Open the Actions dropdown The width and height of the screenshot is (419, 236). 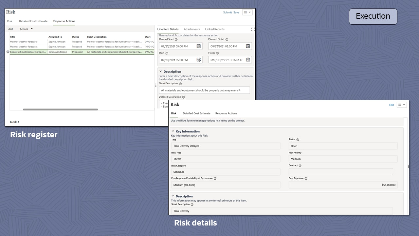pyautogui.click(x=26, y=29)
